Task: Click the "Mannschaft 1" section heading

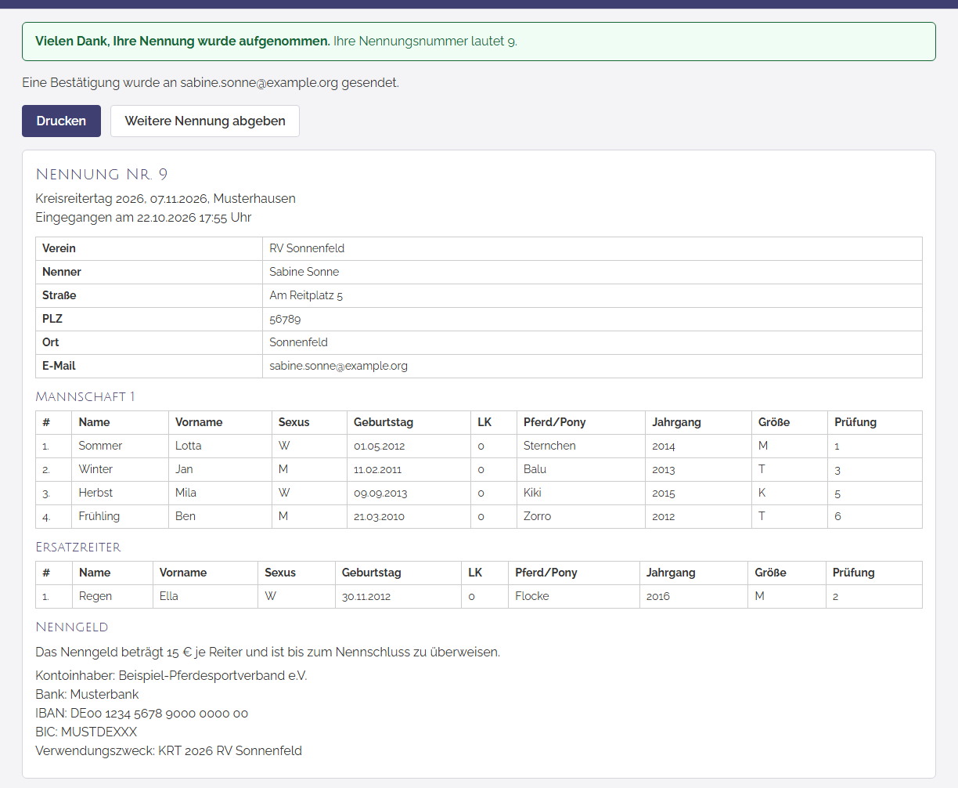Action: coord(85,396)
